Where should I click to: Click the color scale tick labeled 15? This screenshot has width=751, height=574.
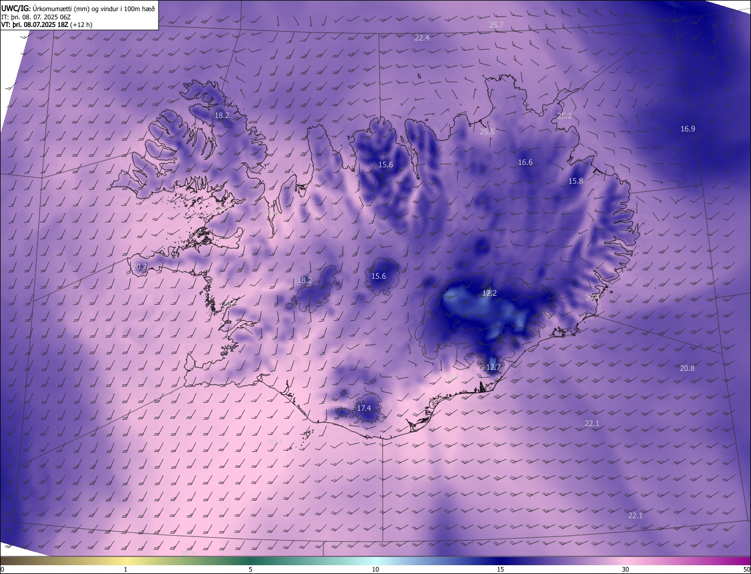click(500, 569)
